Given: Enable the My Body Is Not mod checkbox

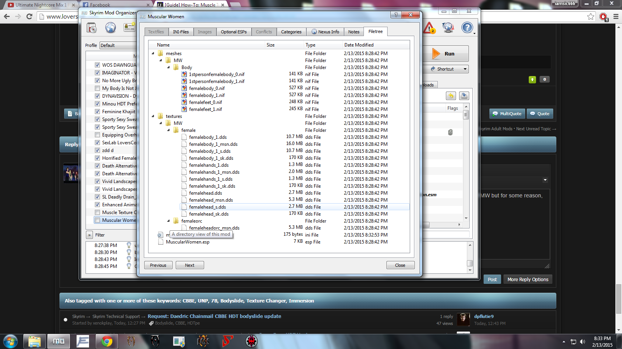Looking at the screenshot, I should tap(97, 88).
